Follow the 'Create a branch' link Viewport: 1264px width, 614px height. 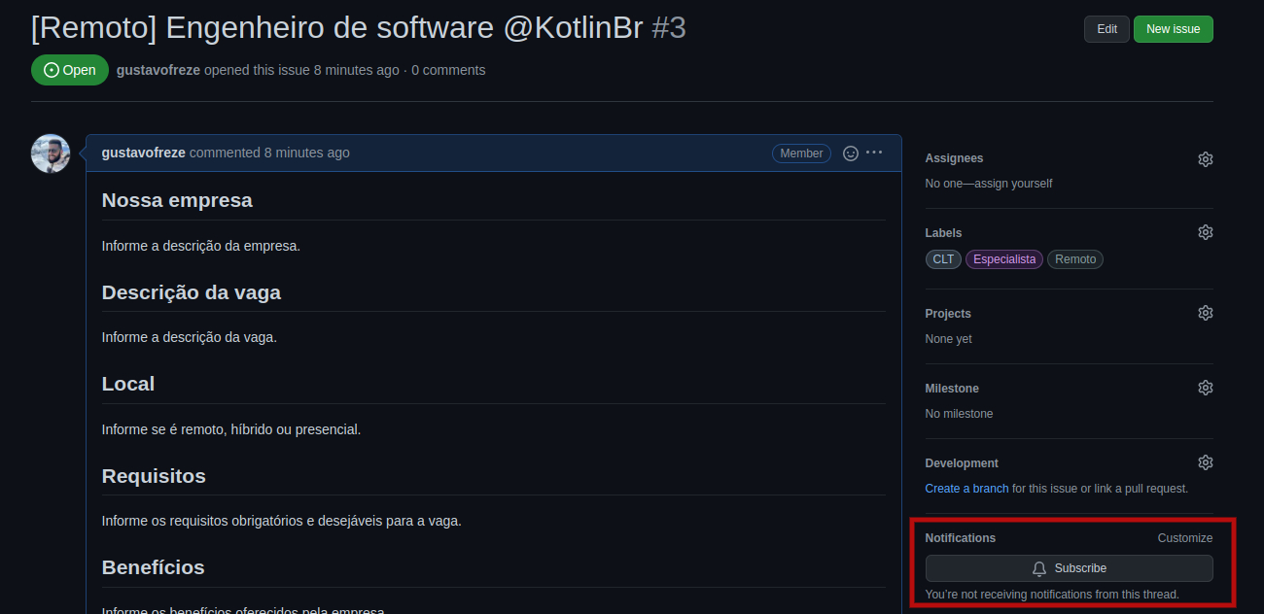click(x=966, y=489)
